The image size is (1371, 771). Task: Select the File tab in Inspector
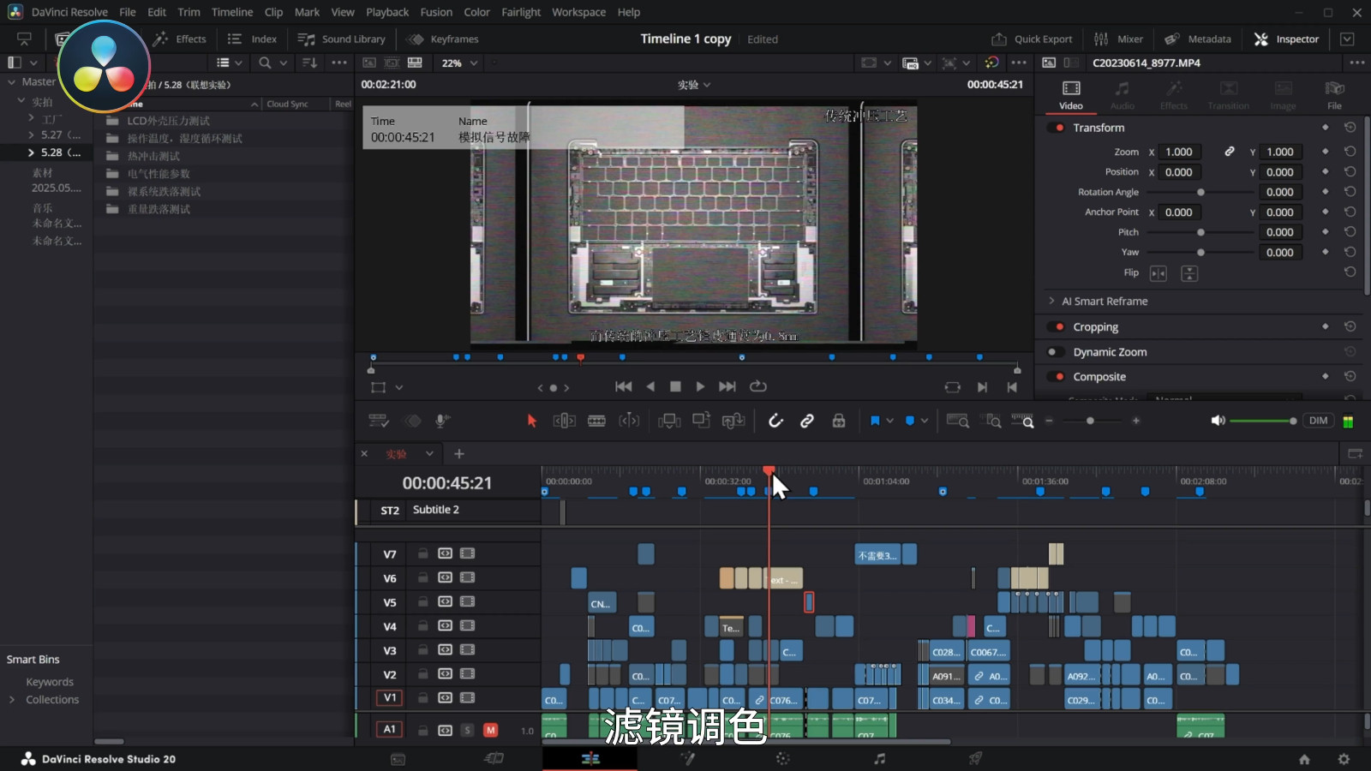1334,95
